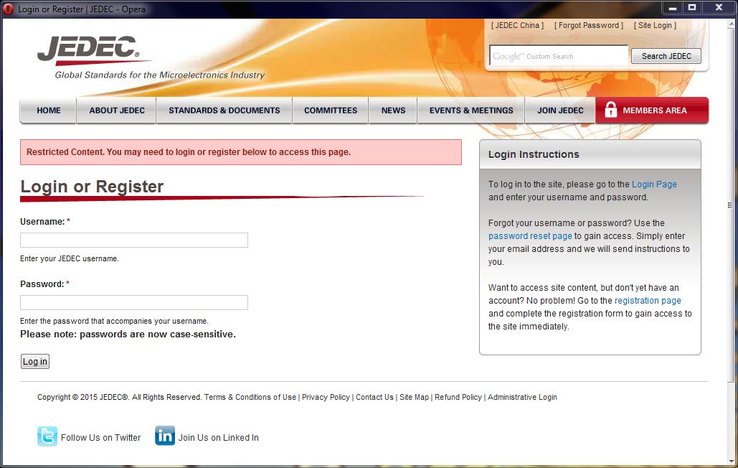Click the scrollbar down arrow

[x=730, y=462]
